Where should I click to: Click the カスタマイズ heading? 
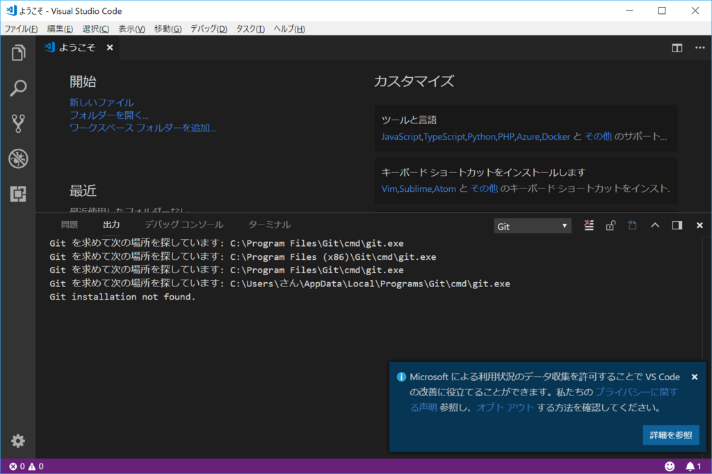pyautogui.click(x=414, y=81)
